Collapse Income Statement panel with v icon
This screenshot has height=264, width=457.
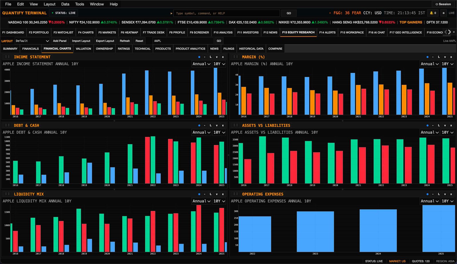tap(217, 57)
